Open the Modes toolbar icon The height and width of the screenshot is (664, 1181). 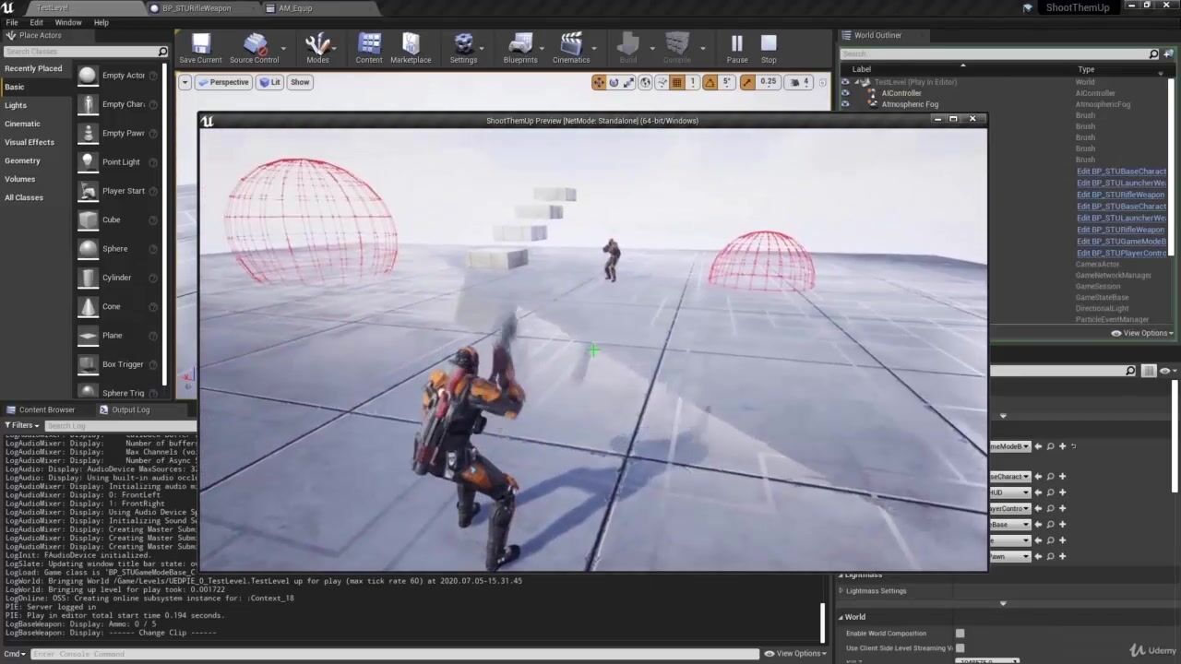click(x=317, y=48)
